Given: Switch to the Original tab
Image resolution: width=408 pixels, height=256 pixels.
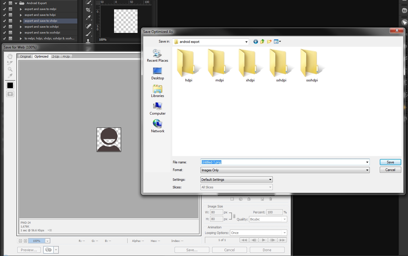Looking at the screenshot, I should [x=25, y=56].
